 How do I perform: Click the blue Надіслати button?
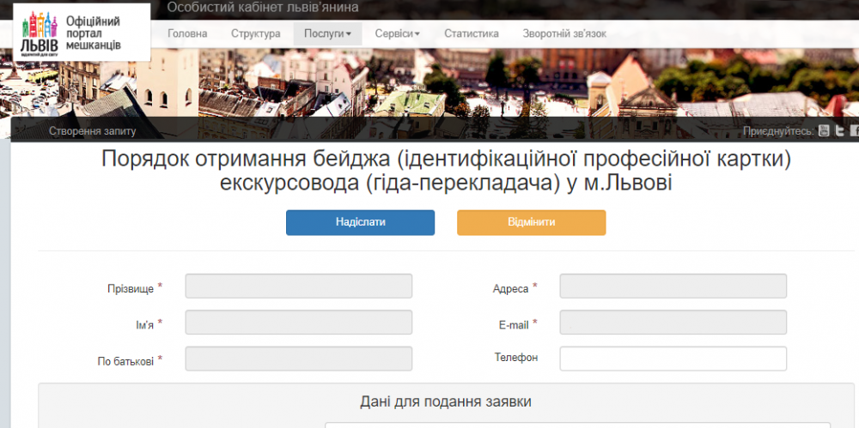coord(361,223)
